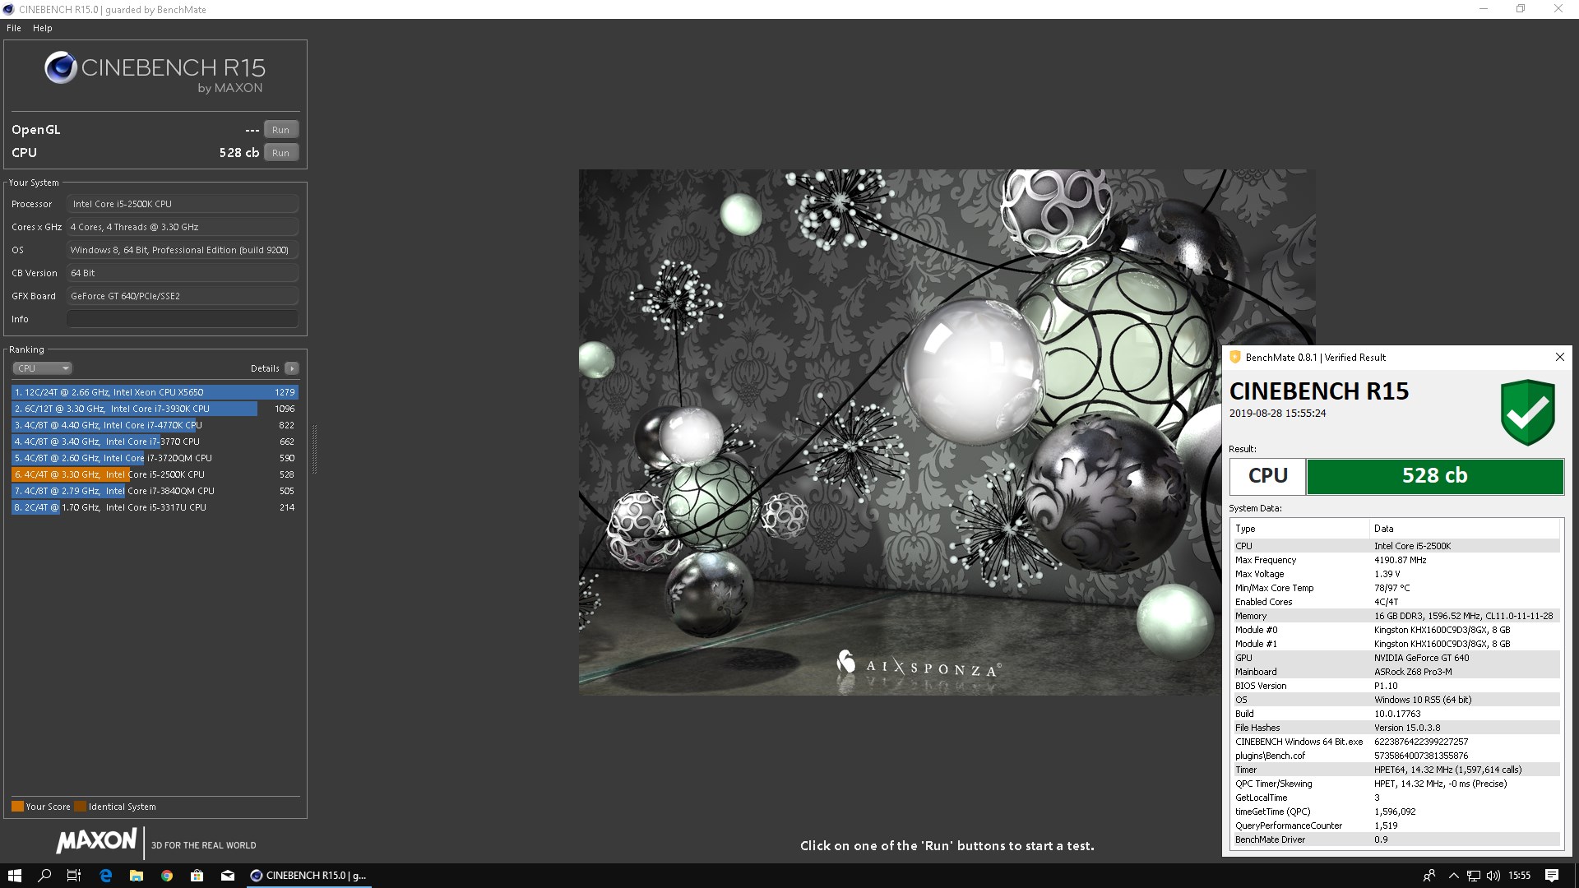Click the BenchMate title bar shield icon
1579x888 pixels.
[x=1235, y=357]
